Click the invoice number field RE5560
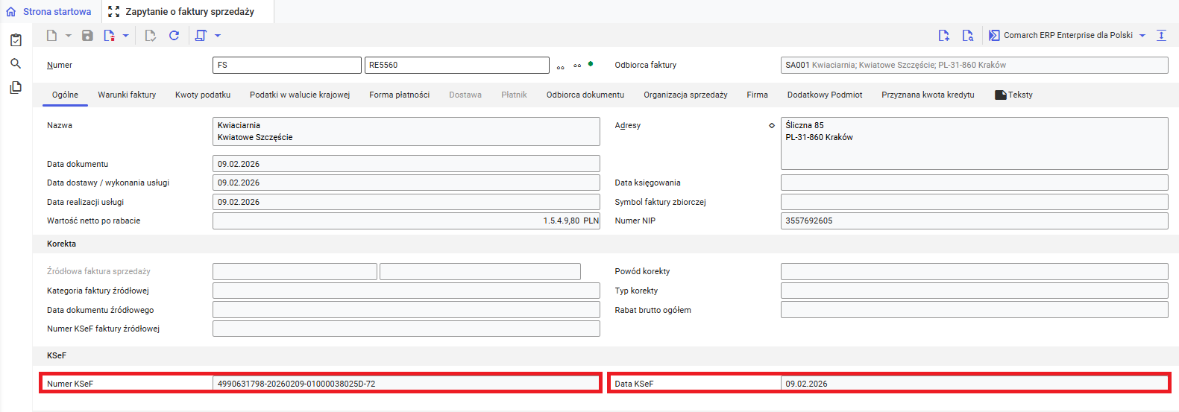Viewport: 1179px width, 412px height. click(x=456, y=66)
